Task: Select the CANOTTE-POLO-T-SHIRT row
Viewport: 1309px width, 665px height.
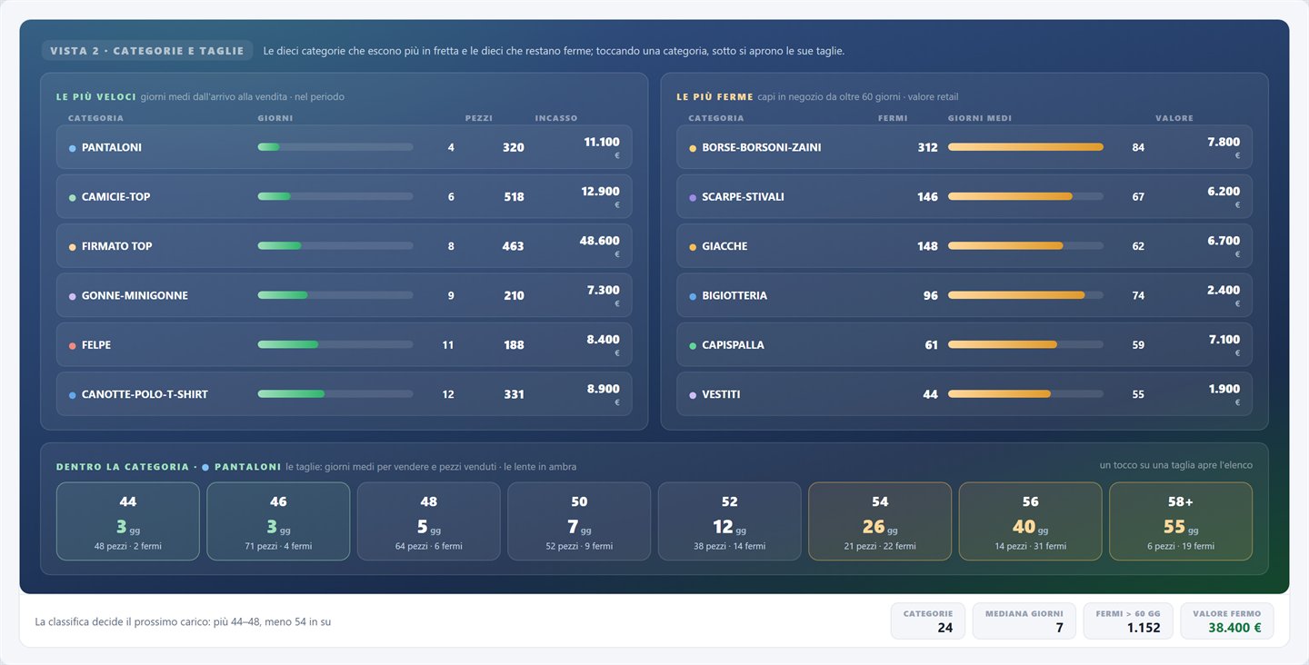Action: (344, 394)
